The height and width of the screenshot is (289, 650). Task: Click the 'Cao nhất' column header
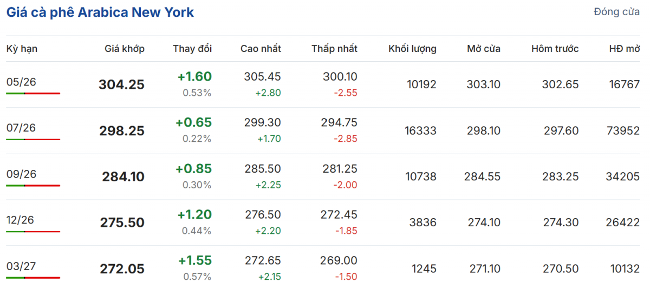(x=261, y=49)
